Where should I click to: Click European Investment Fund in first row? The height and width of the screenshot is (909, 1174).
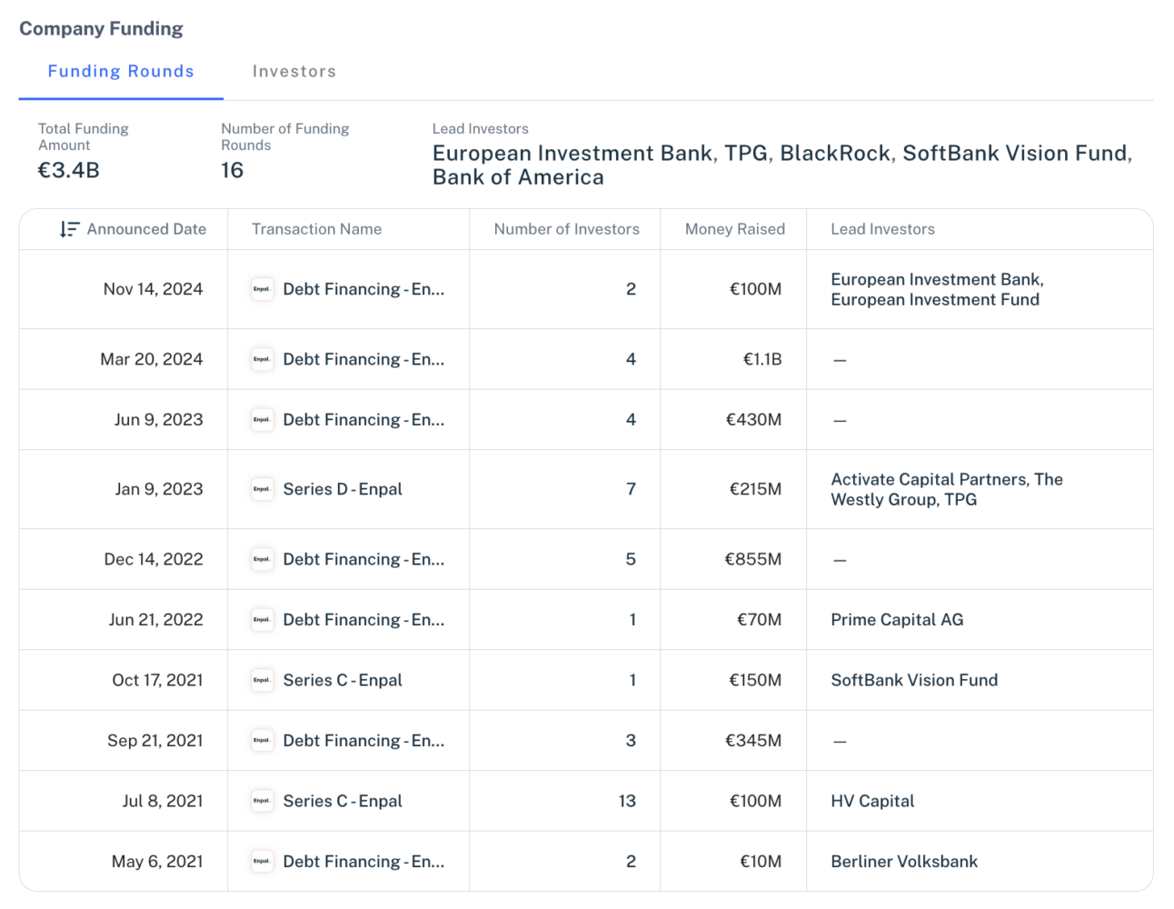coord(934,300)
